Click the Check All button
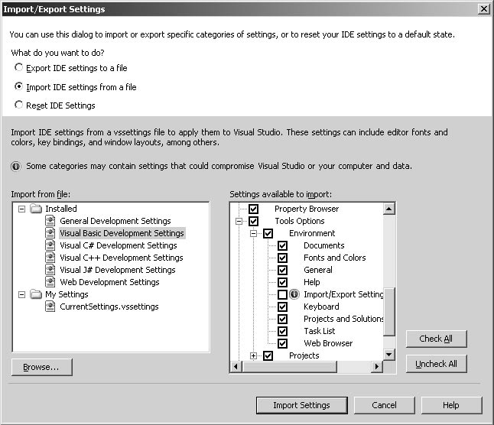The image size is (494, 425). click(x=436, y=339)
